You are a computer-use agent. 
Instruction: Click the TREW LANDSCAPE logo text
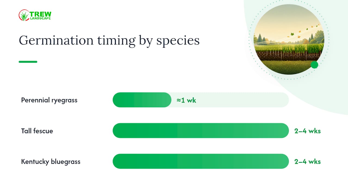click(40, 15)
